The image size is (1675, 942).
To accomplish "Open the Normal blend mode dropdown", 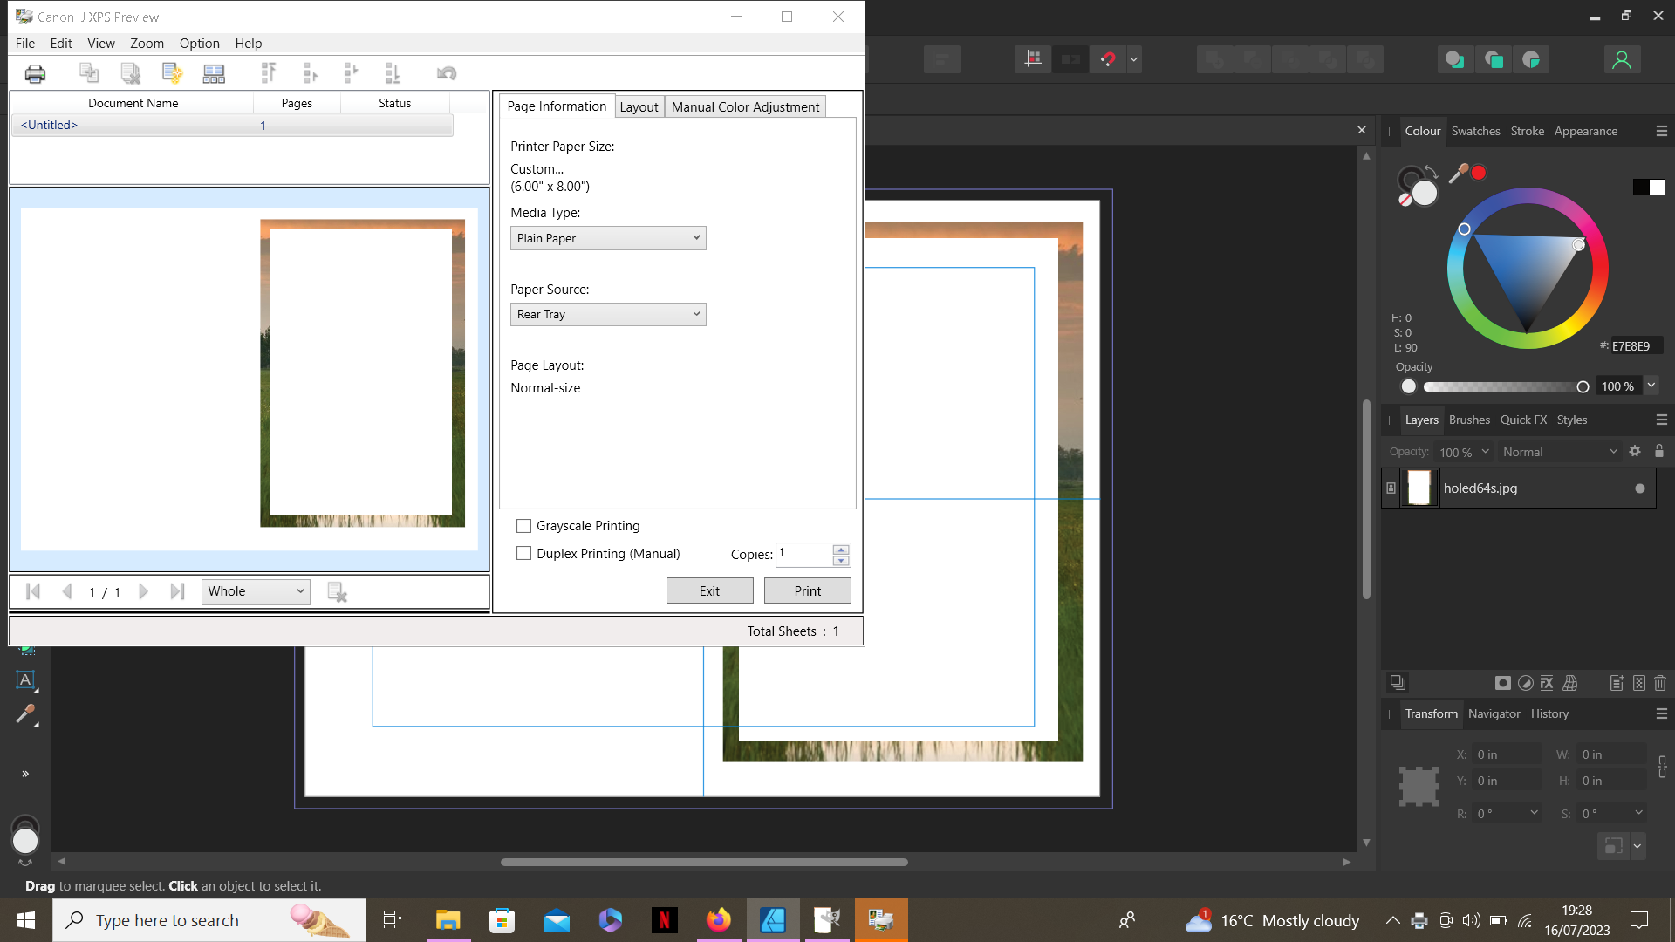I will [x=1559, y=452].
